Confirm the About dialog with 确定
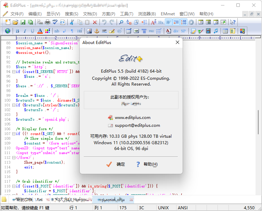The image size is (262, 211). tap(116, 164)
